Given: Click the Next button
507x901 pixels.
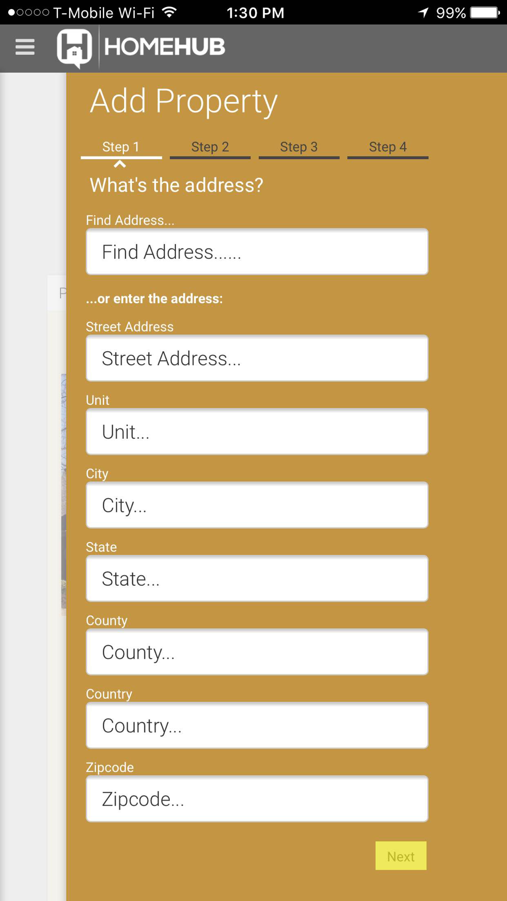Looking at the screenshot, I should [x=401, y=856].
